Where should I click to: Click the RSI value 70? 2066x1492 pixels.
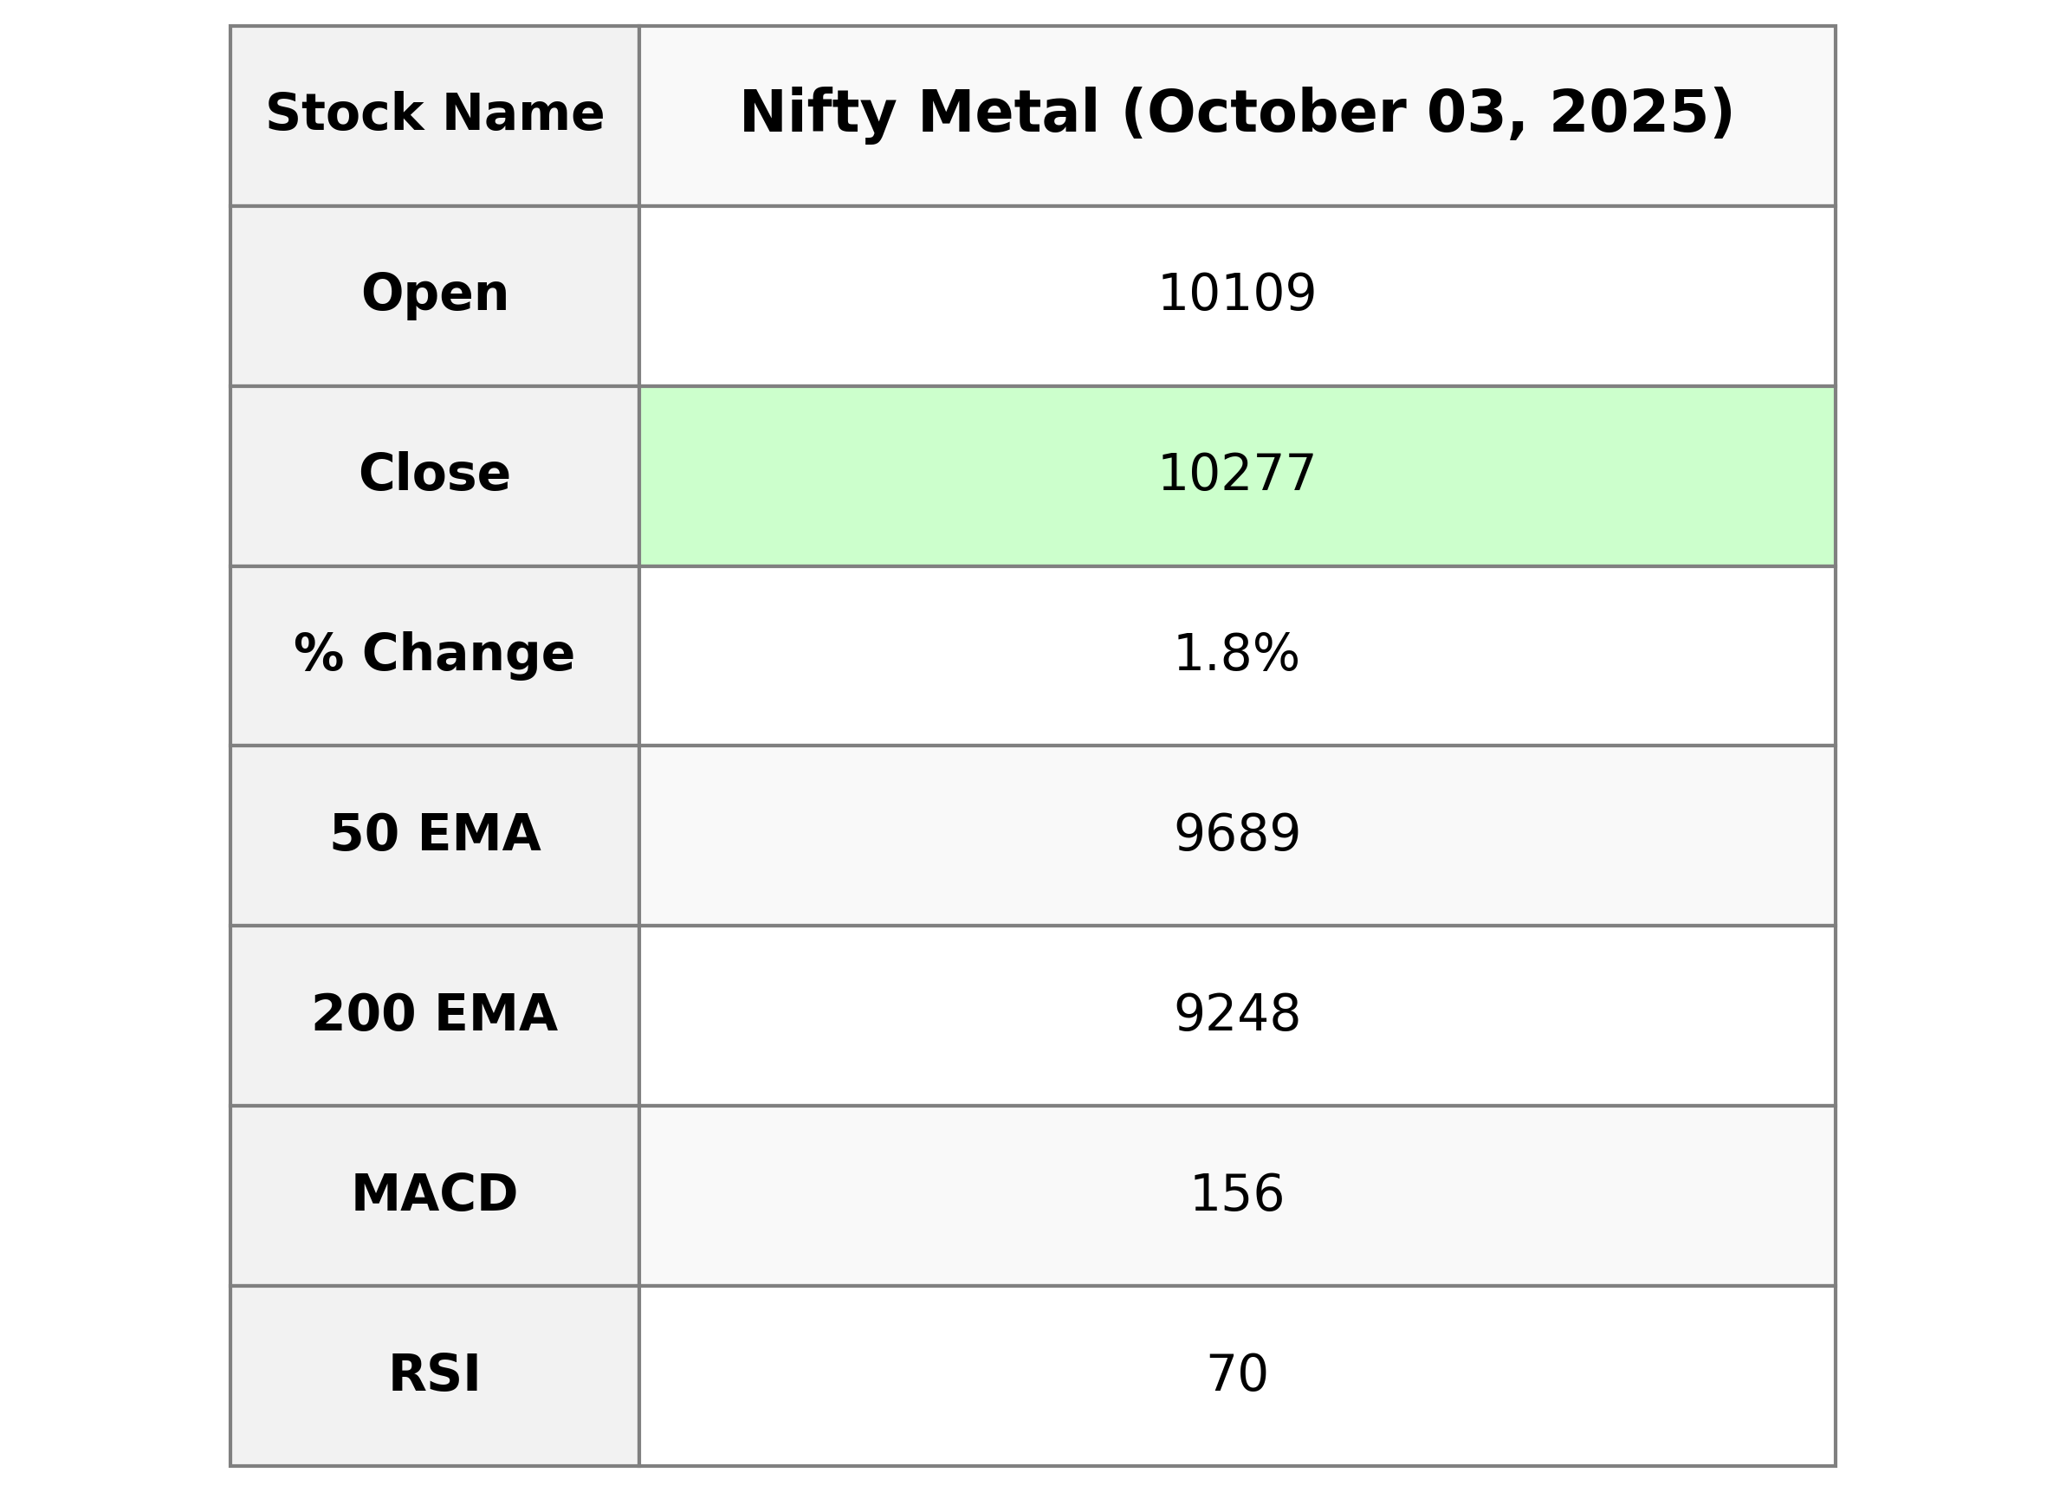tap(1236, 1373)
